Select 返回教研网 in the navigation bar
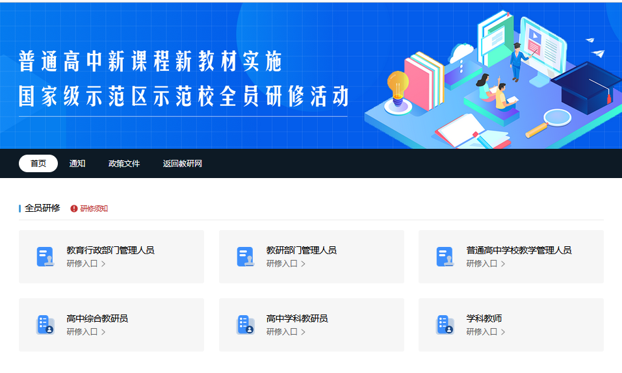 click(x=183, y=164)
